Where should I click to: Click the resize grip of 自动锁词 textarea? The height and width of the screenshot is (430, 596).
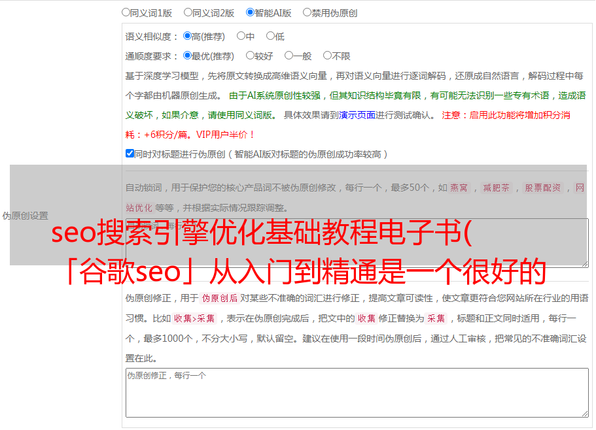(585, 263)
